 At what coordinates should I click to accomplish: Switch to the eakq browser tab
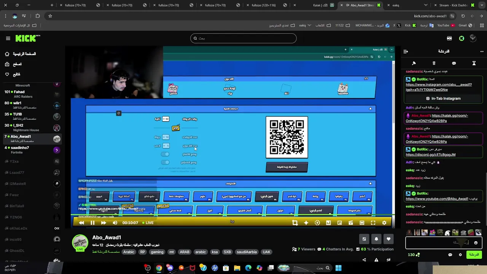point(407,5)
